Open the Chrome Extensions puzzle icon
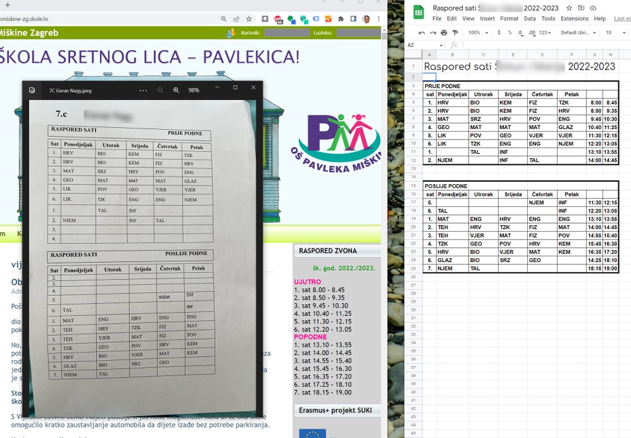The image size is (631, 438). point(341,19)
